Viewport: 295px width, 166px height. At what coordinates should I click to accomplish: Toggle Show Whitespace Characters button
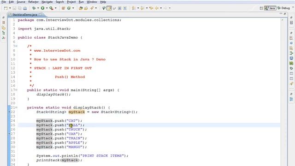(x=125, y=8)
